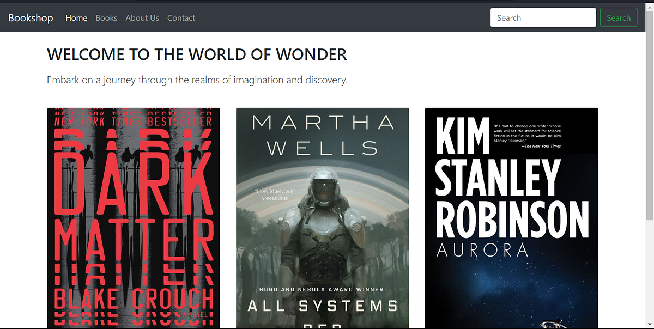
Task: Open the About Us page
Action: point(142,18)
